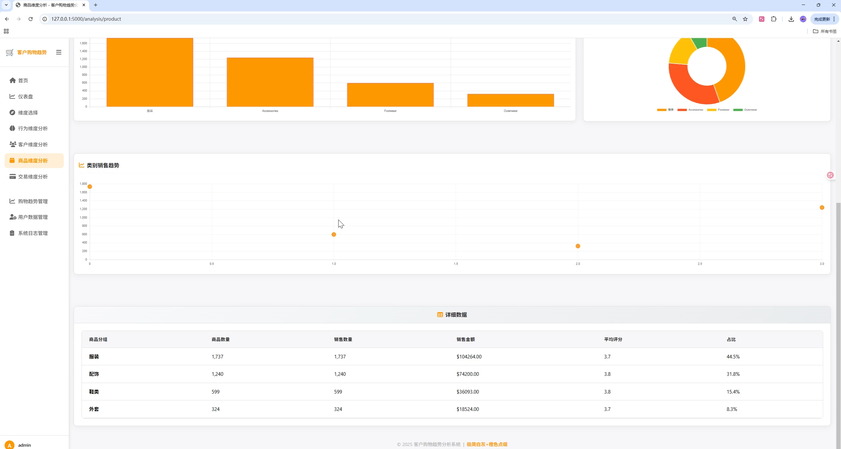Image resolution: width=841 pixels, height=449 pixels.
Task: Click the Accessories bar in bar chart
Action: coord(270,82)
